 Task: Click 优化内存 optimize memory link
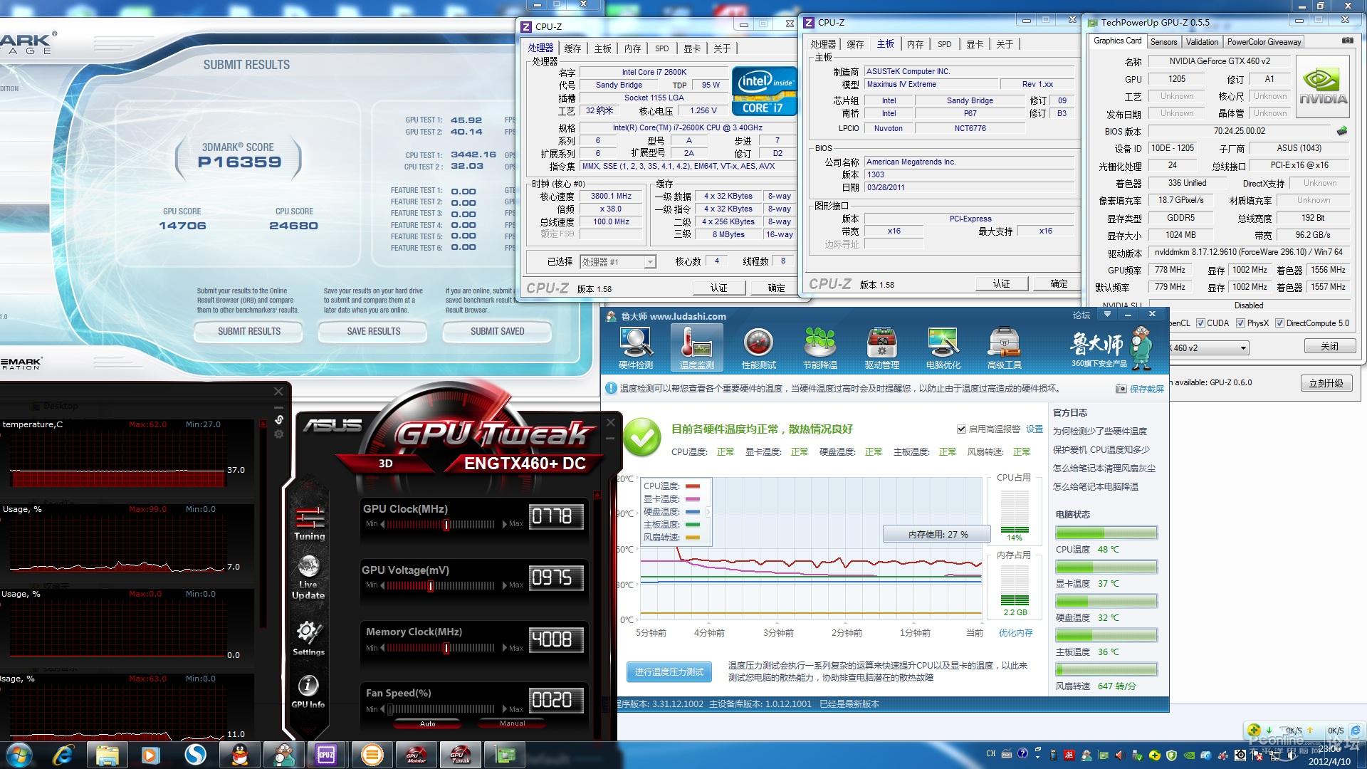1015,633
